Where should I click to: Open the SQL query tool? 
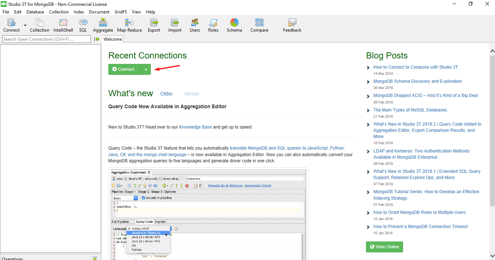click(x=83, y=25)
